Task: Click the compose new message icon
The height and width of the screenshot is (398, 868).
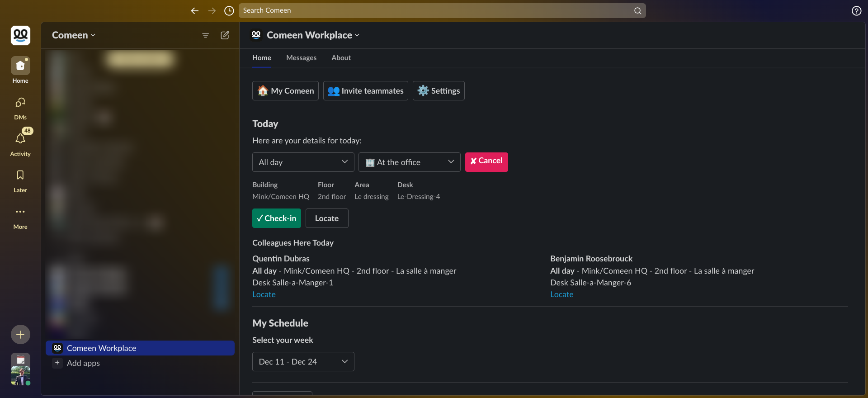Action: coord(225,35)
